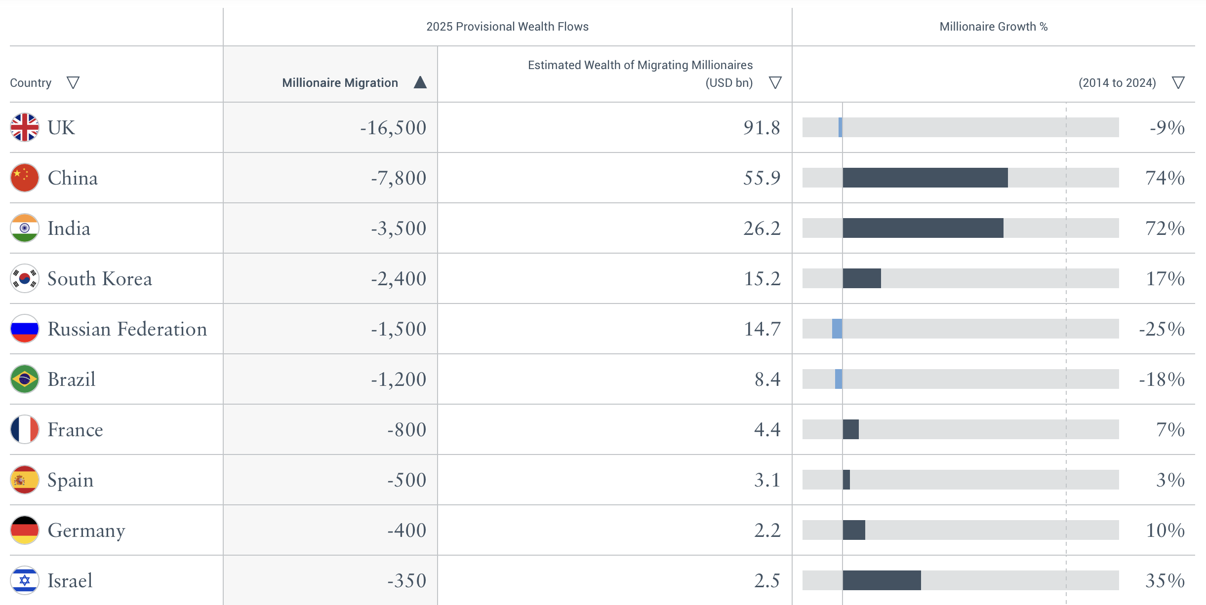Click India's 72% dark growth bar
Viewport: 1206px width, 605px height.
(923, 228)
